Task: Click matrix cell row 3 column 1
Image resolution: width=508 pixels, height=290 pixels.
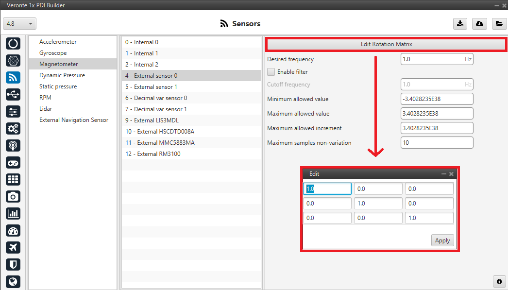Action: (327, 218)
